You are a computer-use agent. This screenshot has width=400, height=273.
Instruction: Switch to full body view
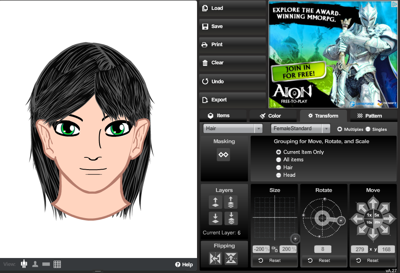(24, 264)
